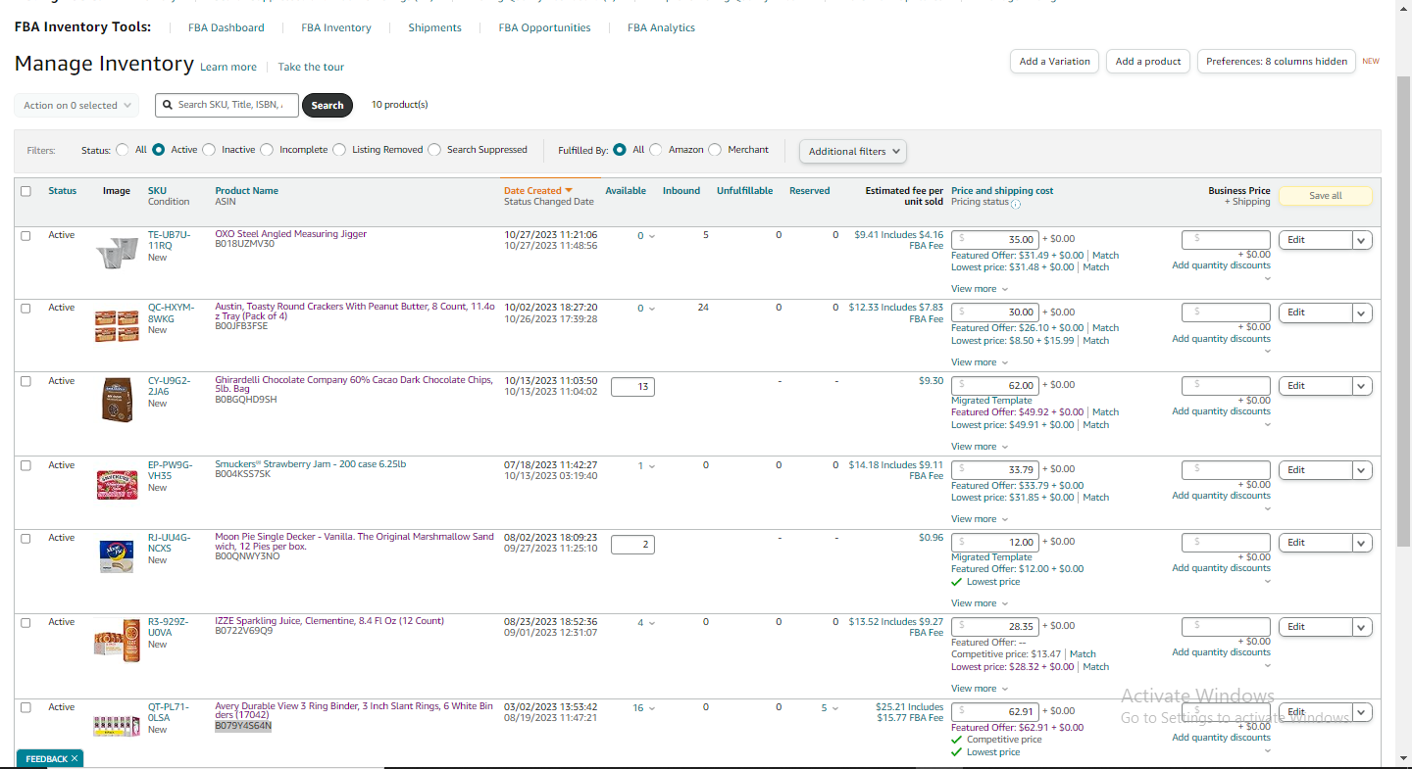This screenshot has width=1412, height=769.
Task: Click the Search button
Action: click(328, 105)
